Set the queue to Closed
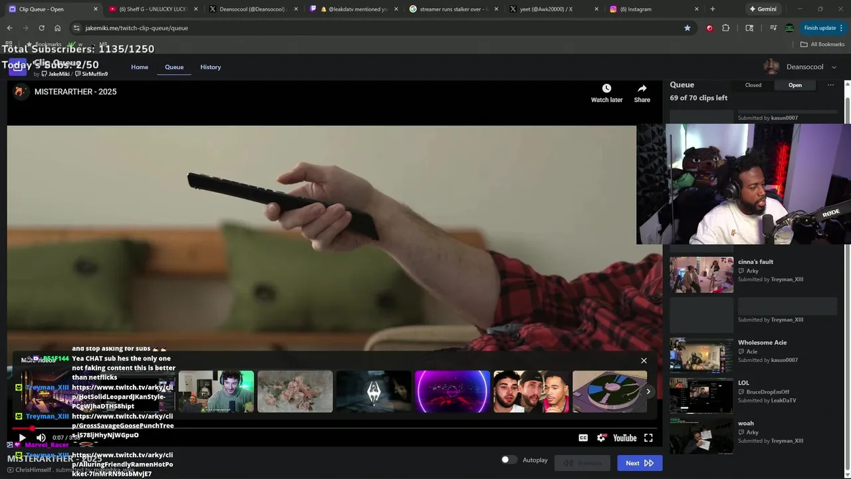This screenshot has width=851, height=479. click(x=753, y=85)
